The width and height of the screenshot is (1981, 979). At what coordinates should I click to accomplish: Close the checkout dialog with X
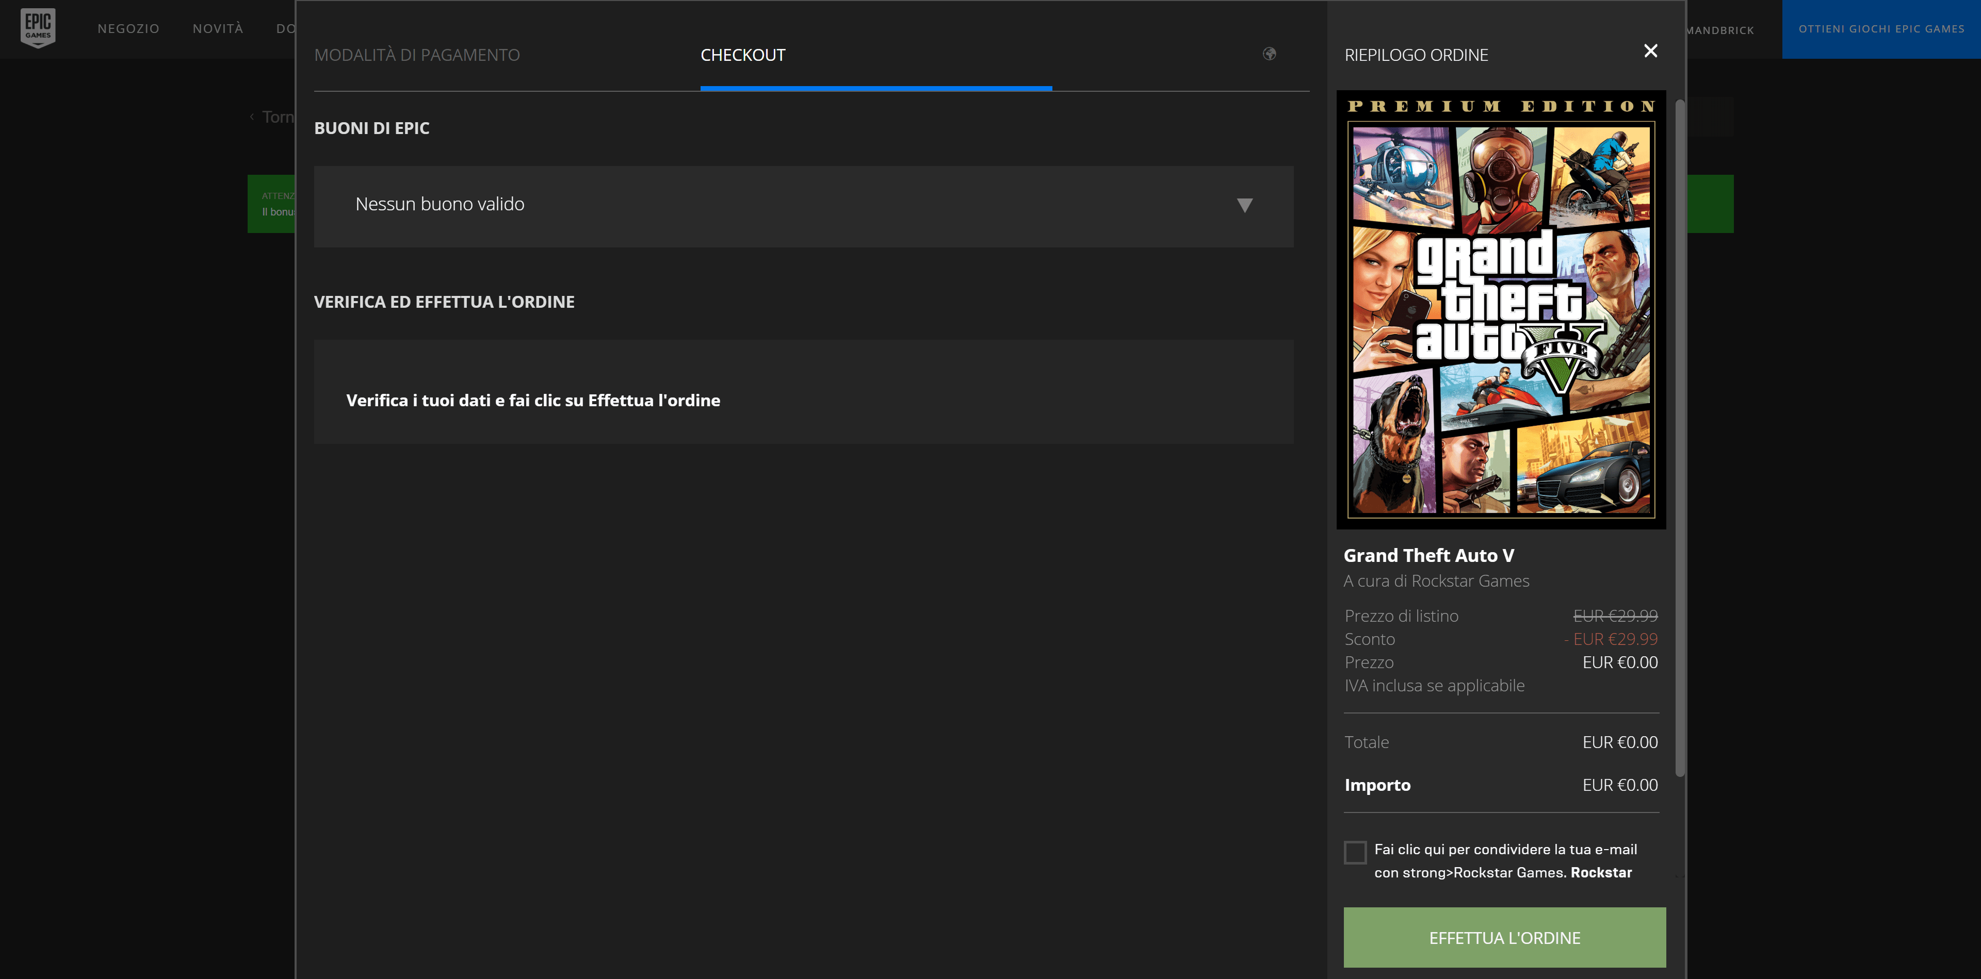[1650, 51]
